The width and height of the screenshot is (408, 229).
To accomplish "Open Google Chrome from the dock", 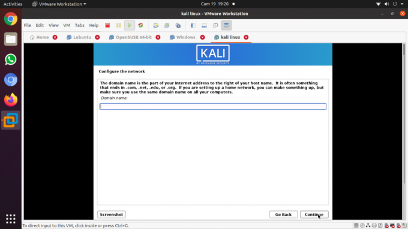I will pyautogui.click(x=11, y=19).
